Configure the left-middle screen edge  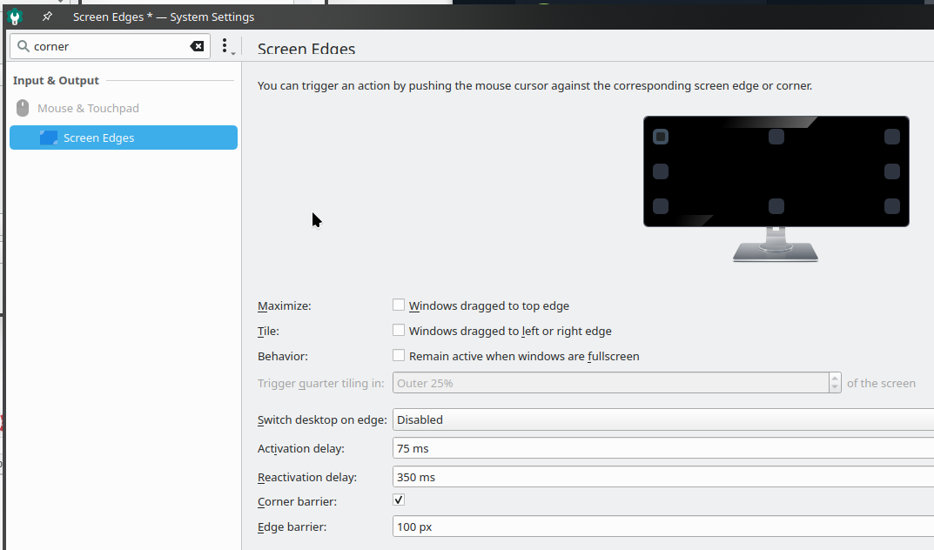[x=661, y=171]
